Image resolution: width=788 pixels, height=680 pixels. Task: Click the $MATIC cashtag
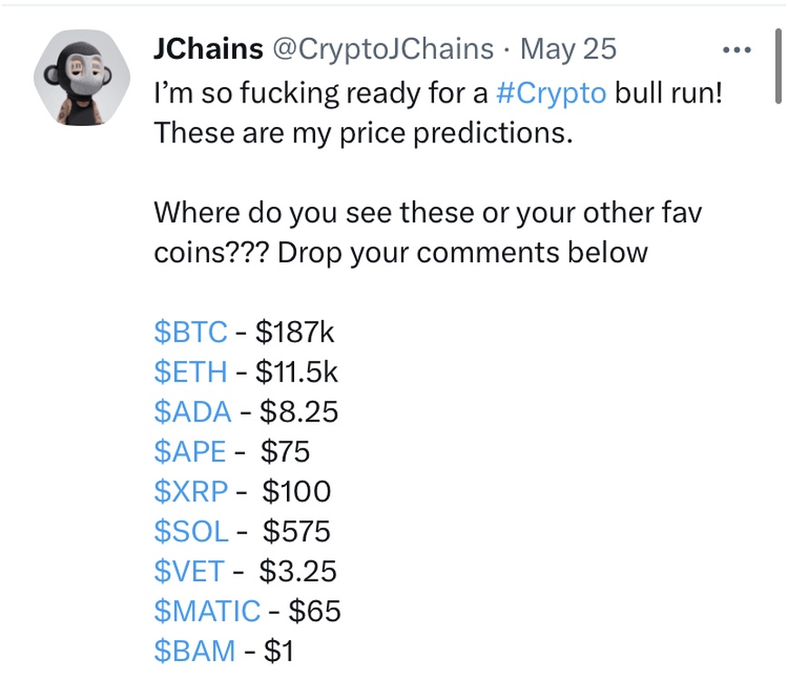click(x=207, y=611)
